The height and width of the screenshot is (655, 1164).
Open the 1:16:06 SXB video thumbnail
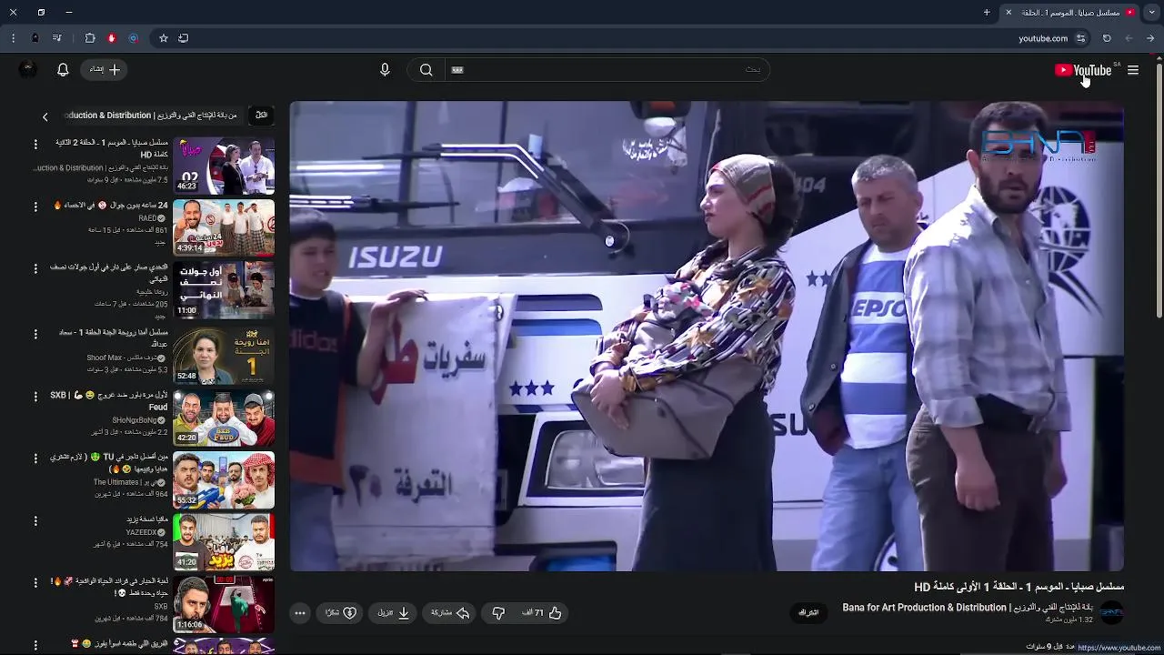pyautogui.click(x=224, y=605)
